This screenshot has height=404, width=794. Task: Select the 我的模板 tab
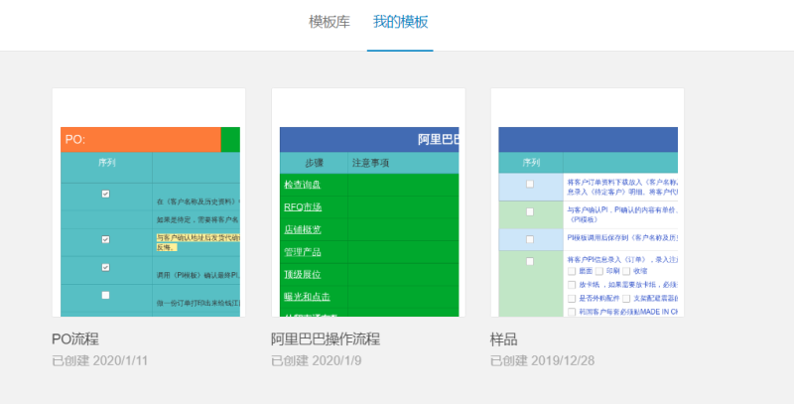[x=400, y=22]
